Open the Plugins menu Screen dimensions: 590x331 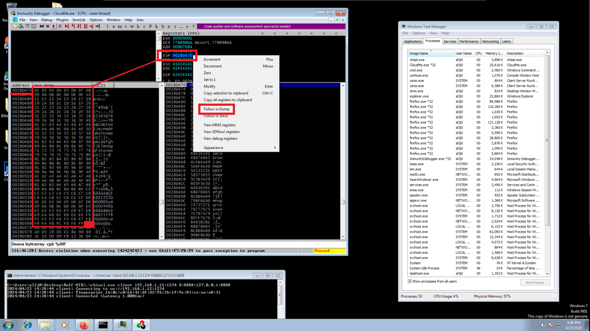pos(62,20)
